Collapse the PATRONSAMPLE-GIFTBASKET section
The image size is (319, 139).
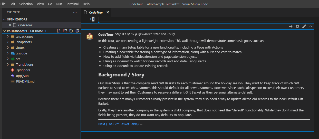pos(4,31)
